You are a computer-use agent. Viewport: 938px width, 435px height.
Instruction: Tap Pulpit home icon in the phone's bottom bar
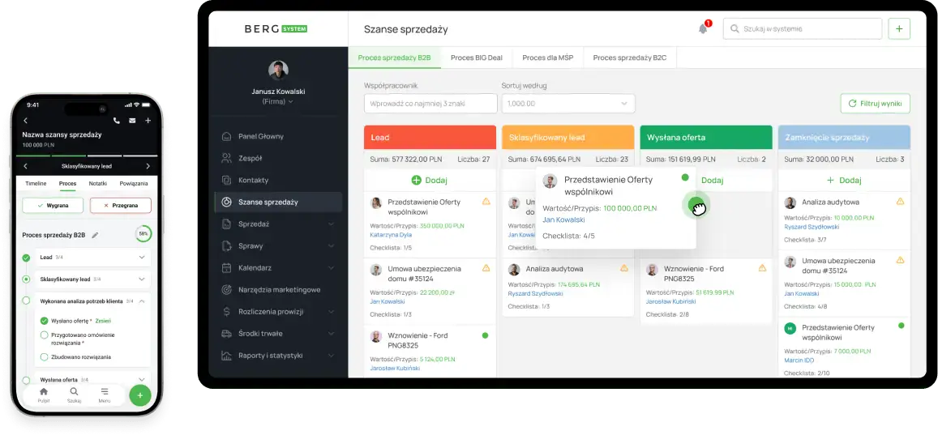(x=43, y=394)
